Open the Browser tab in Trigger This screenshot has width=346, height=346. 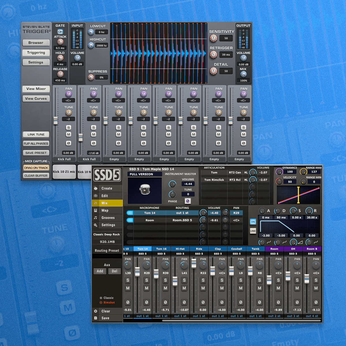[x=36, y=43]
